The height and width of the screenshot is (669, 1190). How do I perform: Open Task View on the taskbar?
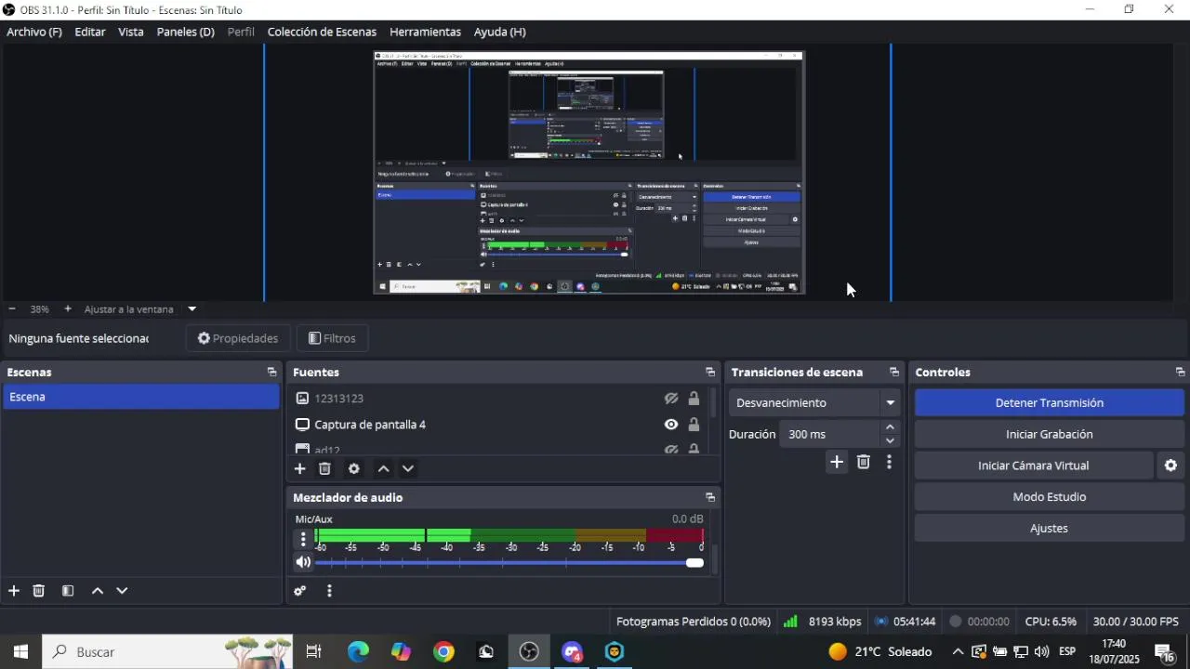tap(313, 652)
